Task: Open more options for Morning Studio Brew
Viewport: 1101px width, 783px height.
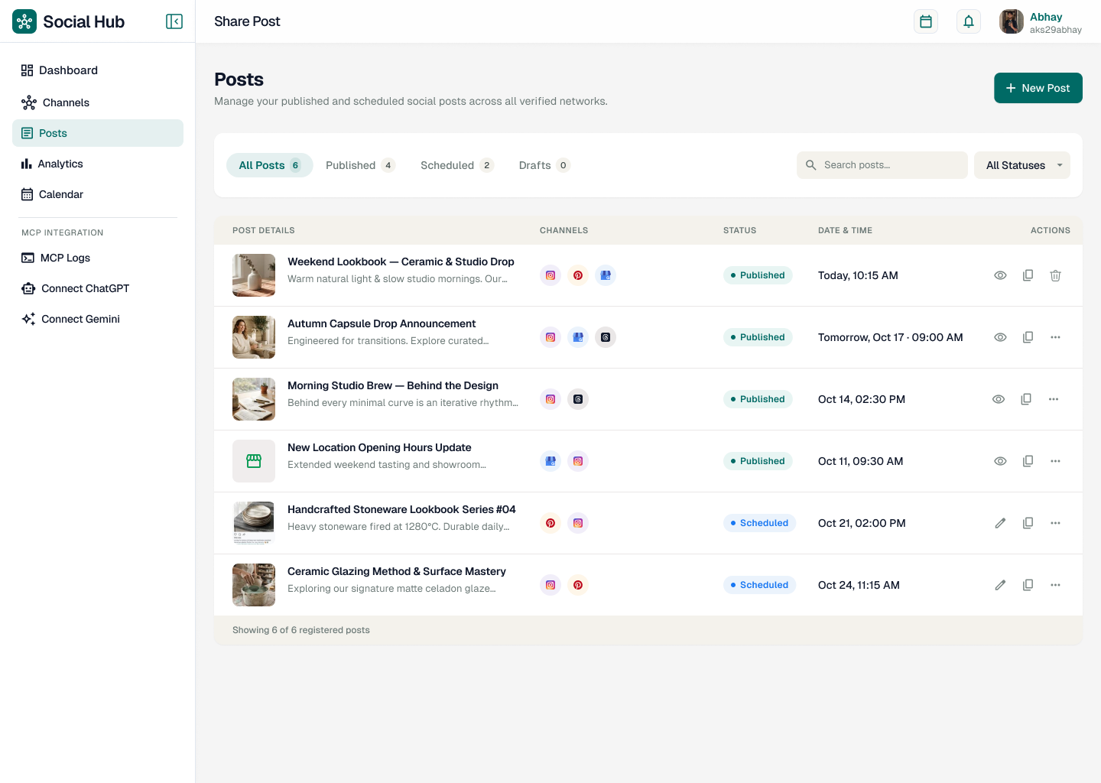Action: [1054, 399]
